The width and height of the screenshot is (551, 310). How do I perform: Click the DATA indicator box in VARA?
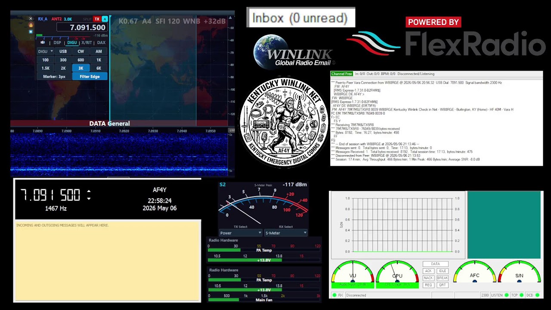pos(436,264)
